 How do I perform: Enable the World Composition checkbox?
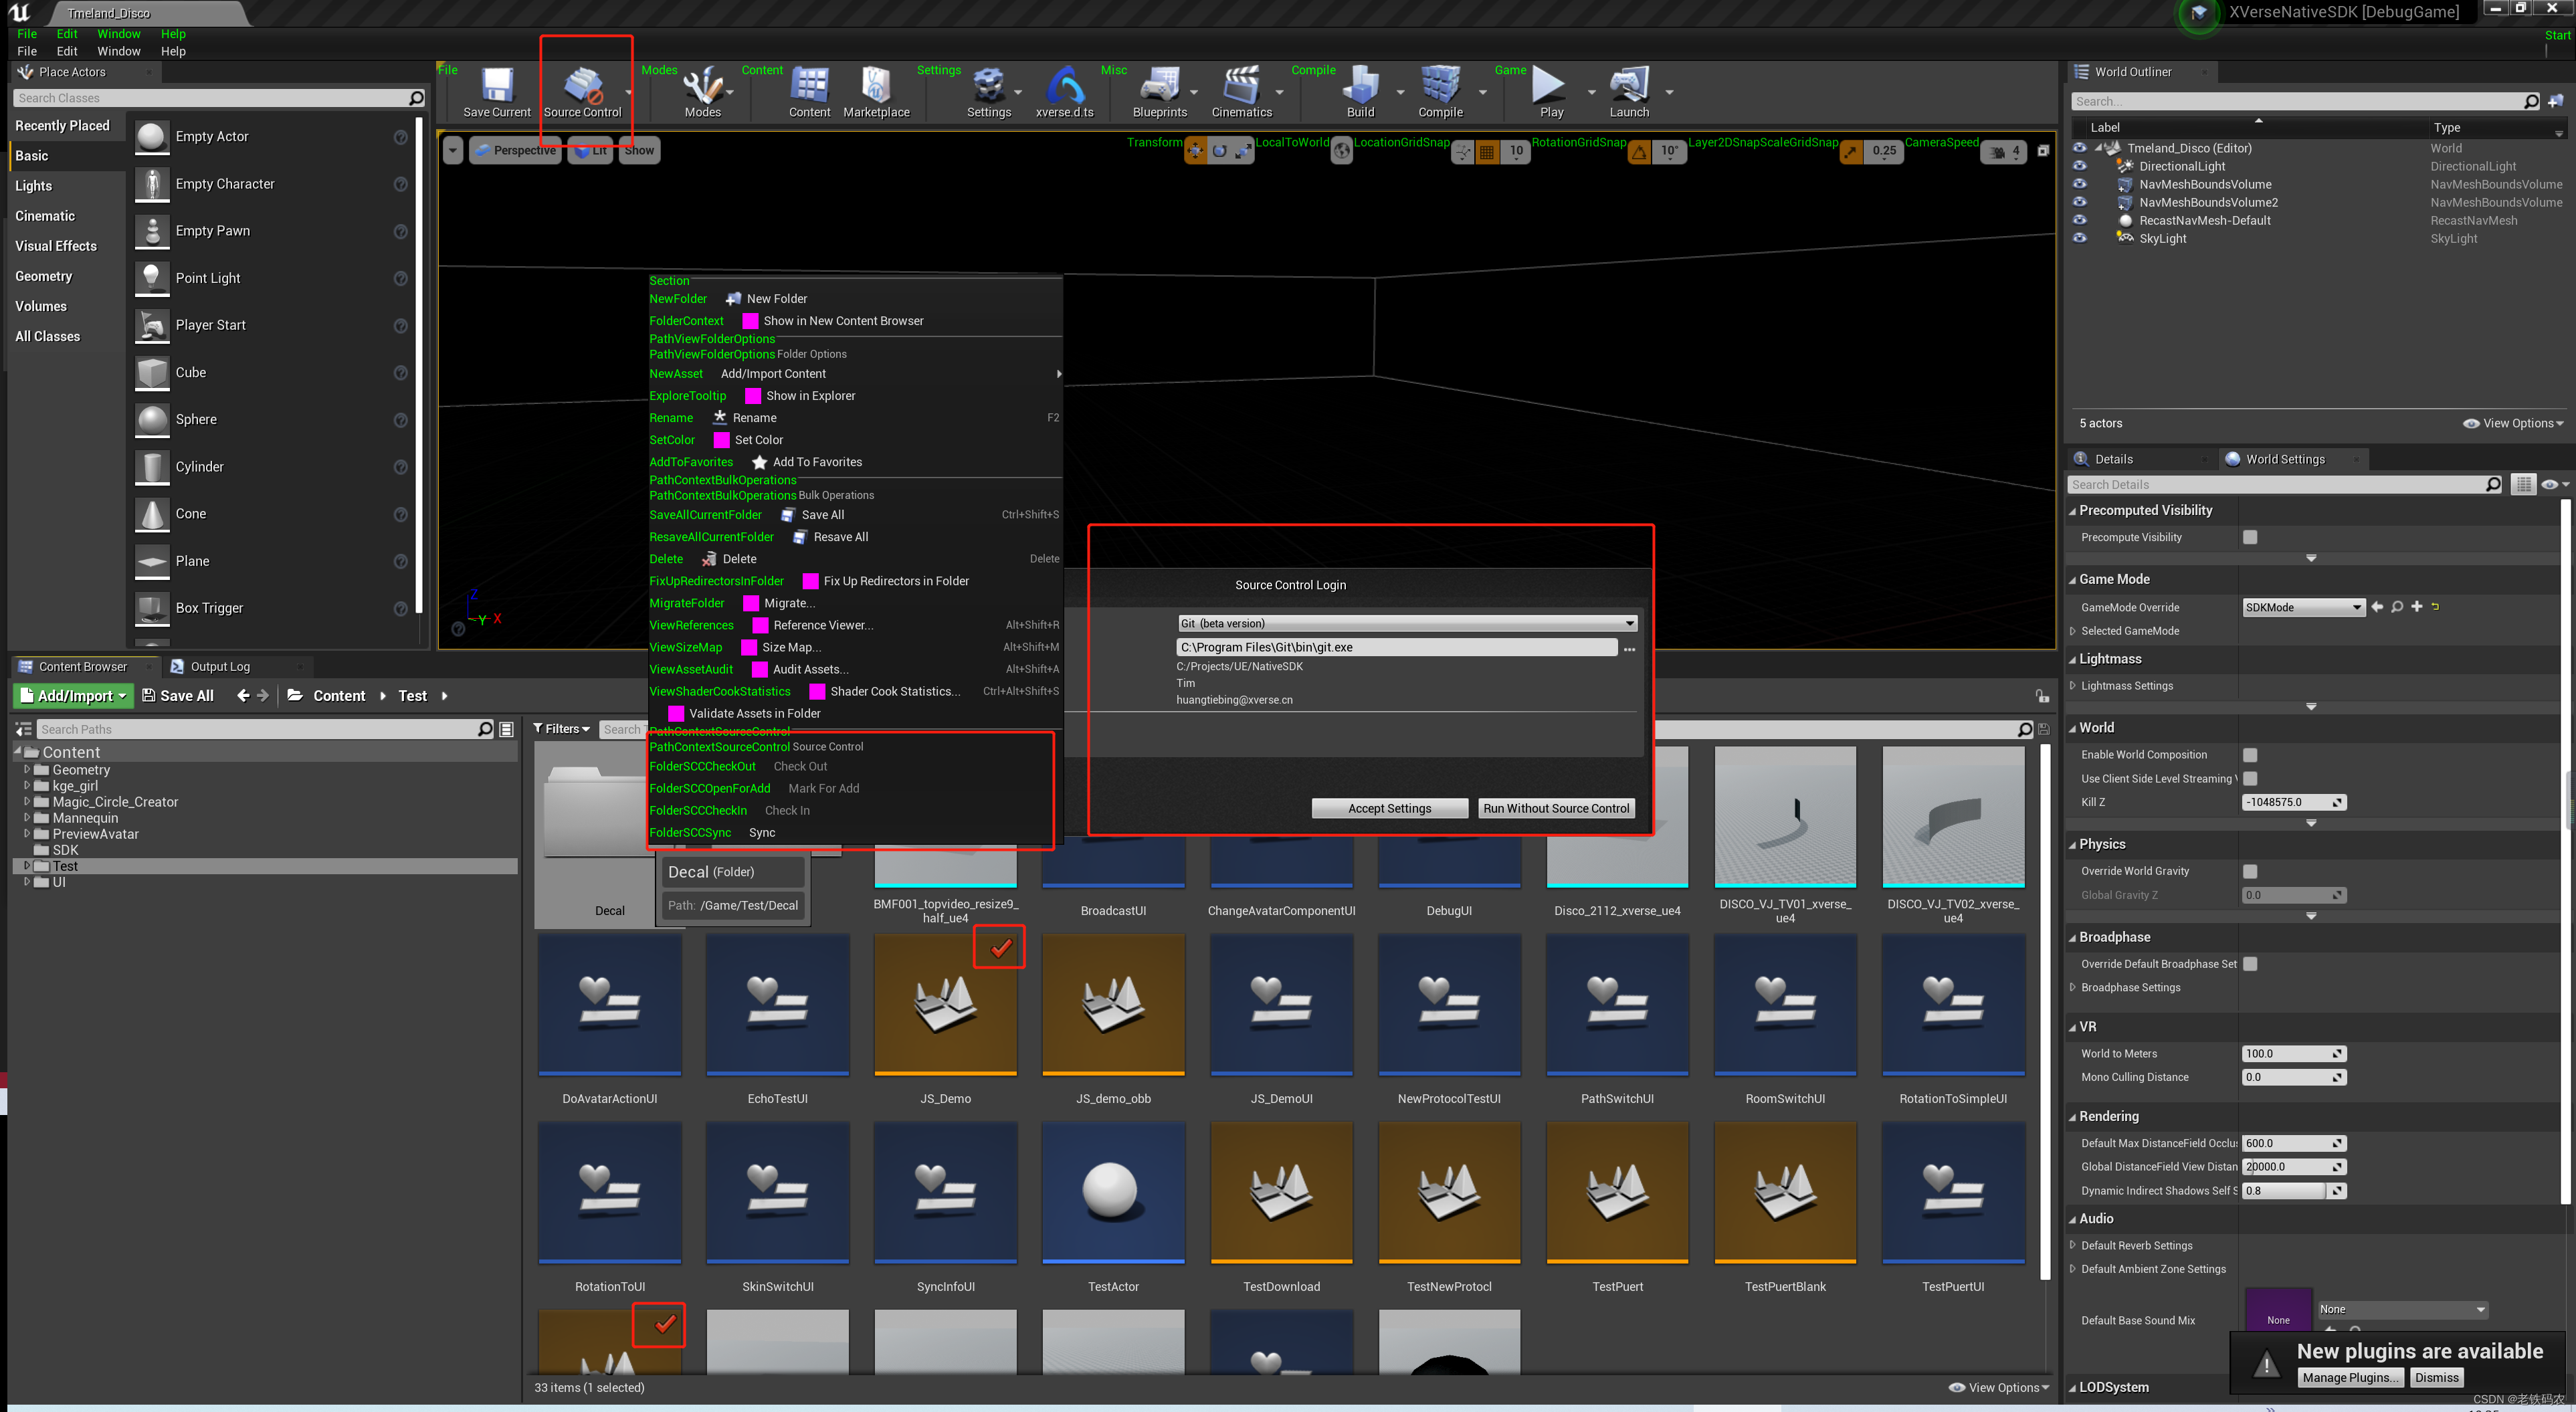click(2250, 755)
